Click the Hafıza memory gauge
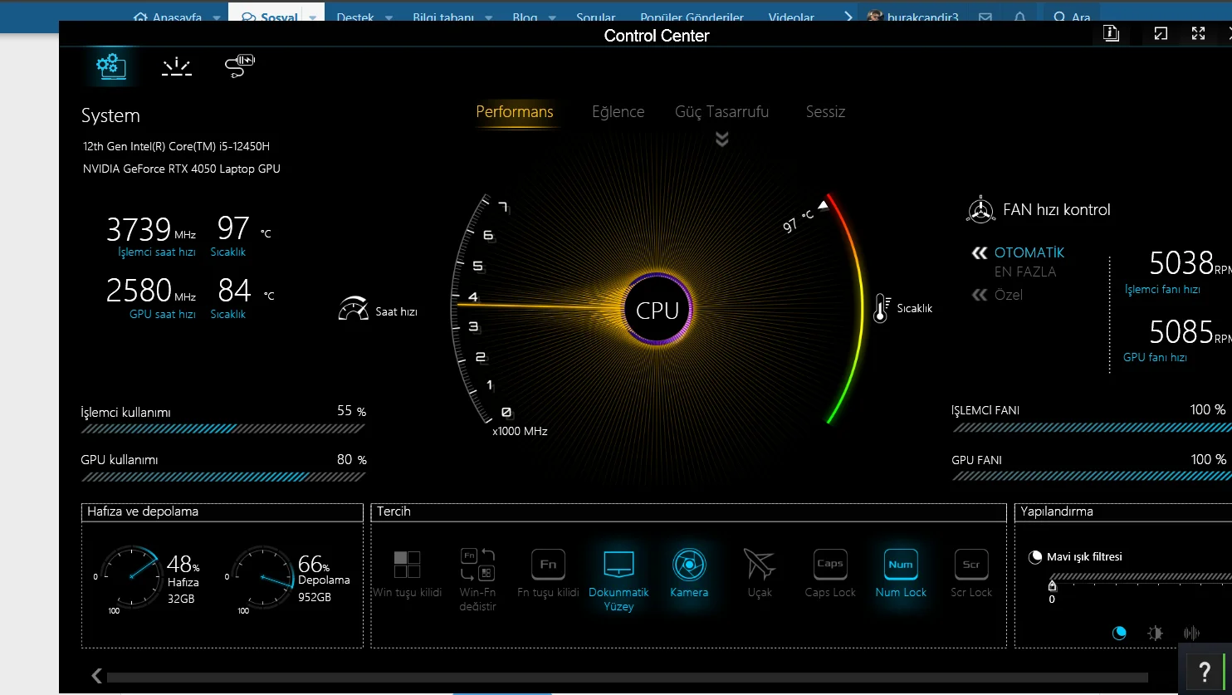Image resolution: width=1232 pixels, height=695 pixels. [130, 577]
